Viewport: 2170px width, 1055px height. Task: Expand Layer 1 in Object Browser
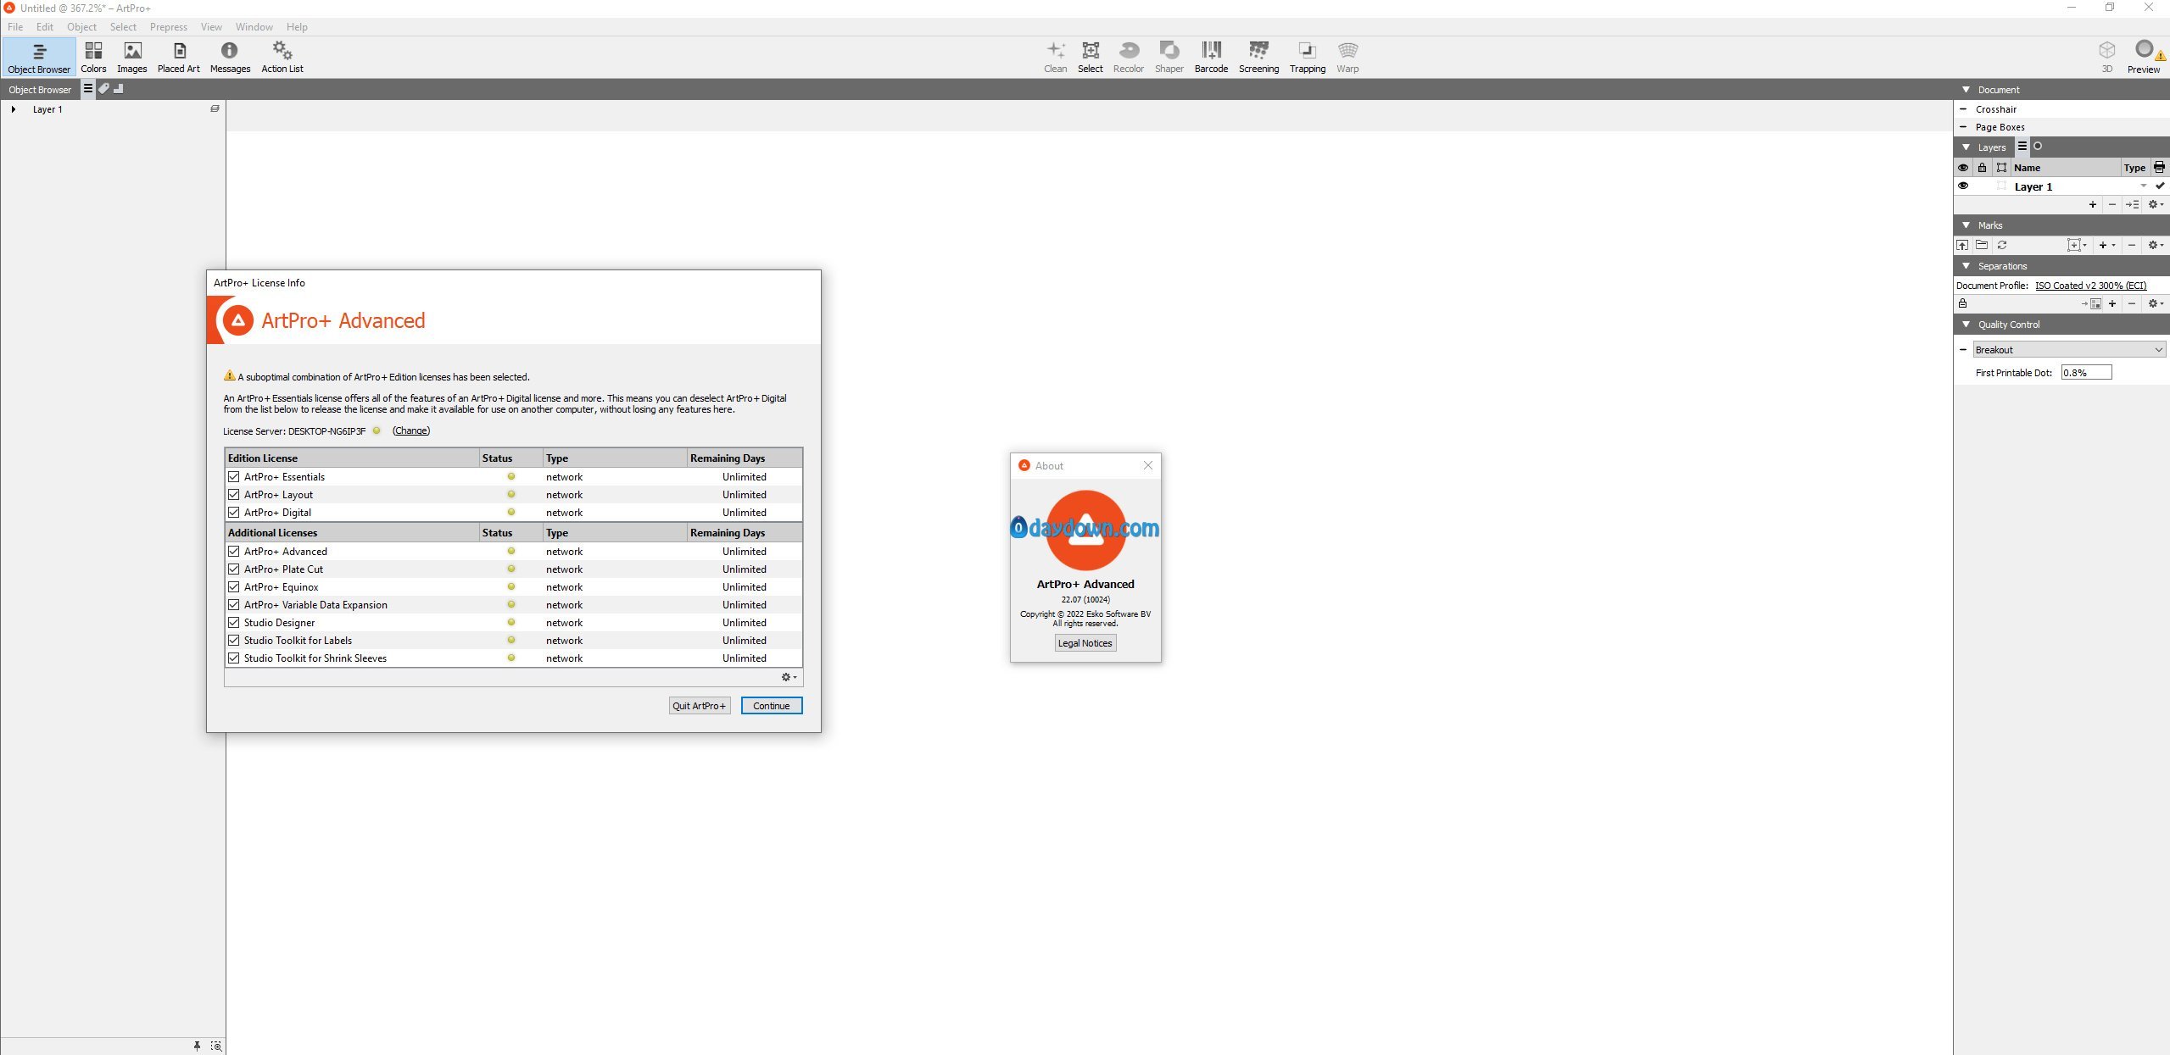pyautogui.click(x=14, y=109)
